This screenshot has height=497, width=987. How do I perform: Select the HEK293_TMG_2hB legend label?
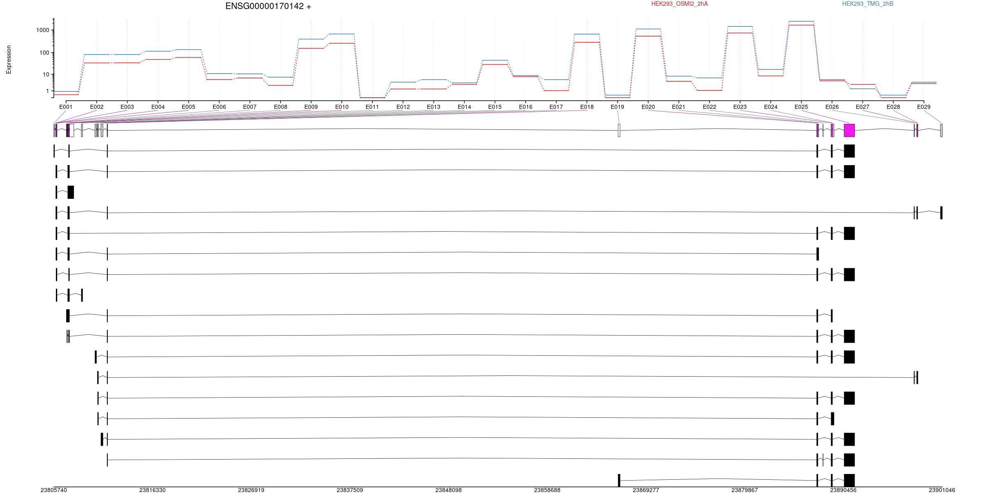tap(868, 4)
